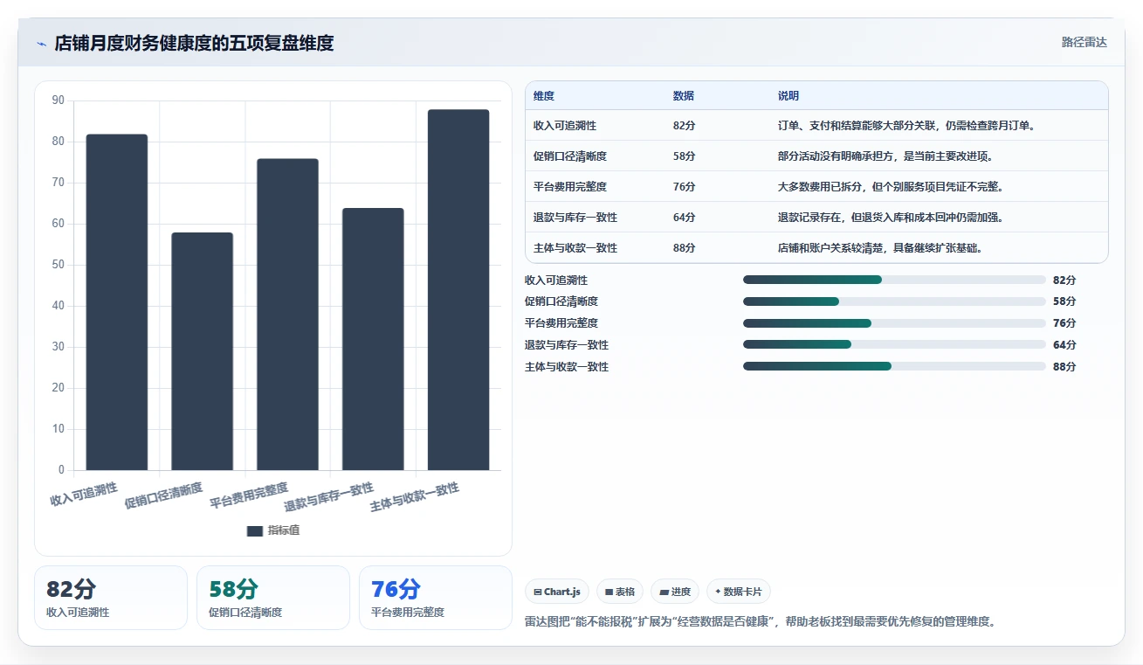Open the 82分 收入可追溯性 data card
The image size is (1143, 665).
tap(111, 598)
